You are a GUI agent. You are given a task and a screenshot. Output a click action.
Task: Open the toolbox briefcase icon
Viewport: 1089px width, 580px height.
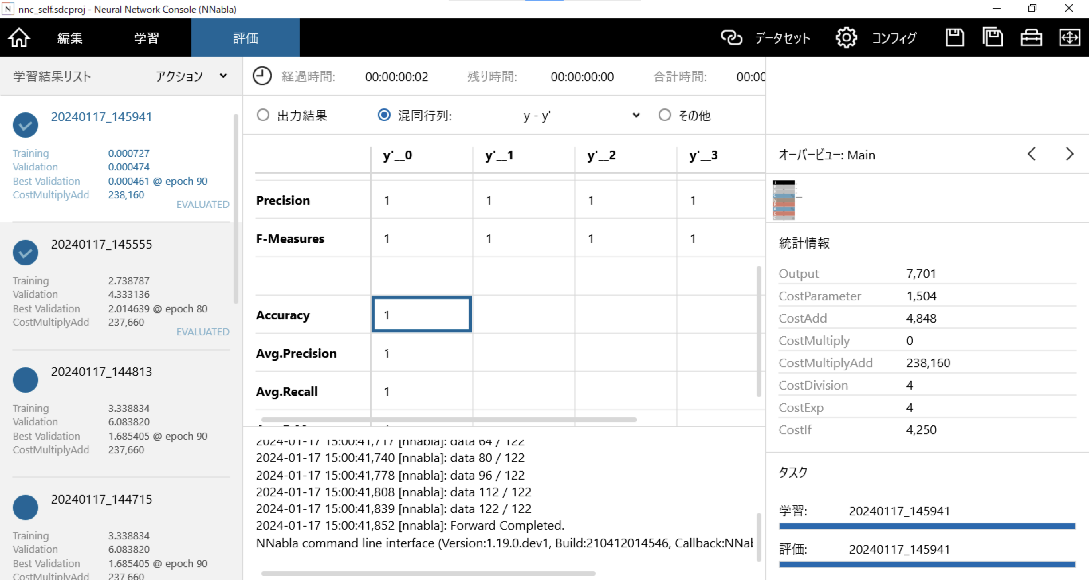pyautogui.click(x=1031, y=38)
